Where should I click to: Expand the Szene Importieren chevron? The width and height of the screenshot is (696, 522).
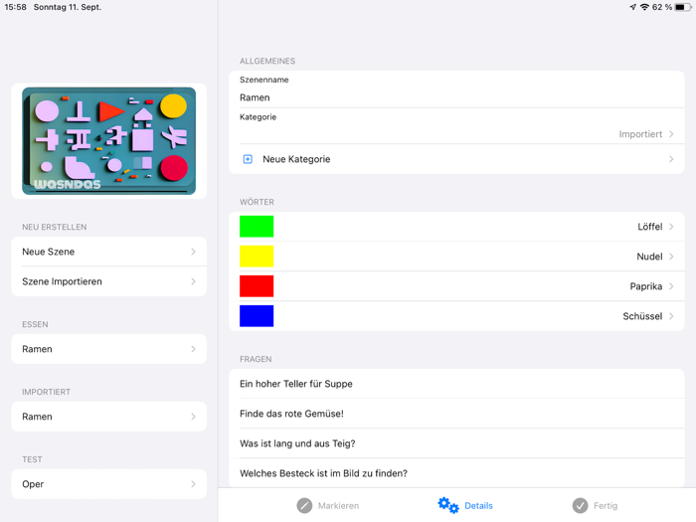(x=193, y=281)
